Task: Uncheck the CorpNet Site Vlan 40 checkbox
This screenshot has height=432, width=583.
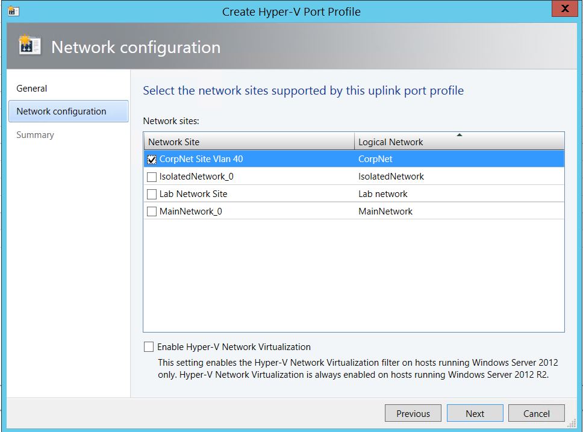Action: coord(152,160)
